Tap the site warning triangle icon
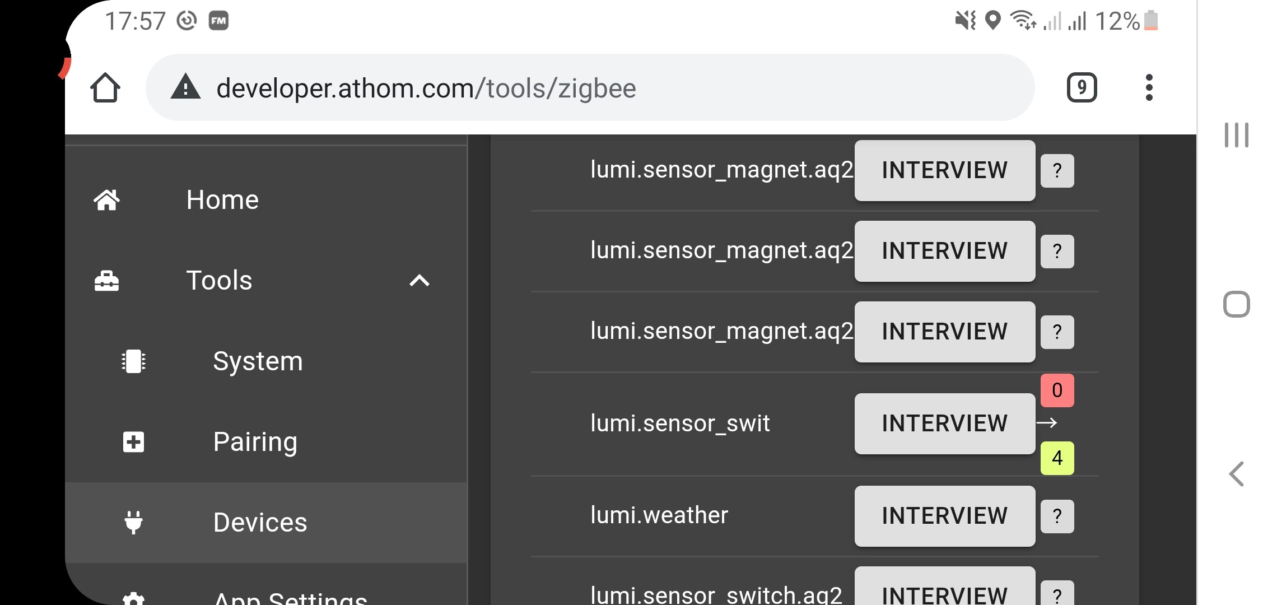 click(185, 88)
